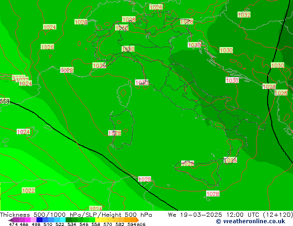
Task: Click the light pink legend swatch
Action: (x=33, y=220)
